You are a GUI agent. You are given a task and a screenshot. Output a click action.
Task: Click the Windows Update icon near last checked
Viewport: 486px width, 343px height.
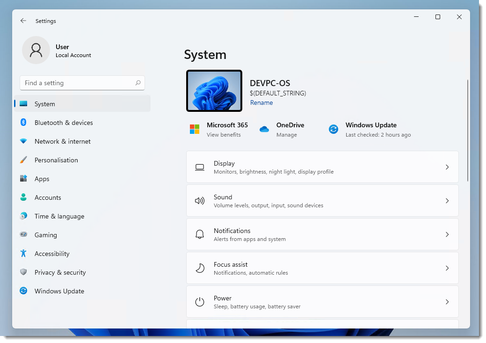(x=334, y=129)
